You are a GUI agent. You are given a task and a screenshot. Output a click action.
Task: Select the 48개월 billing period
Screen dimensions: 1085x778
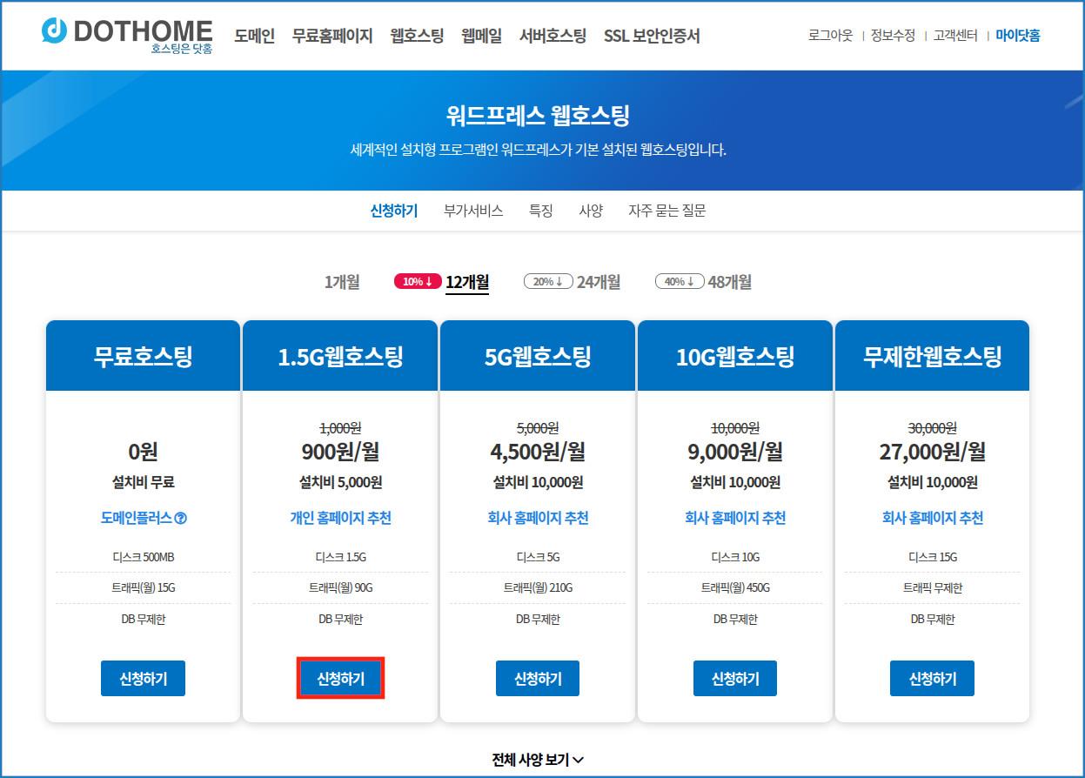(x=730, y=282)
